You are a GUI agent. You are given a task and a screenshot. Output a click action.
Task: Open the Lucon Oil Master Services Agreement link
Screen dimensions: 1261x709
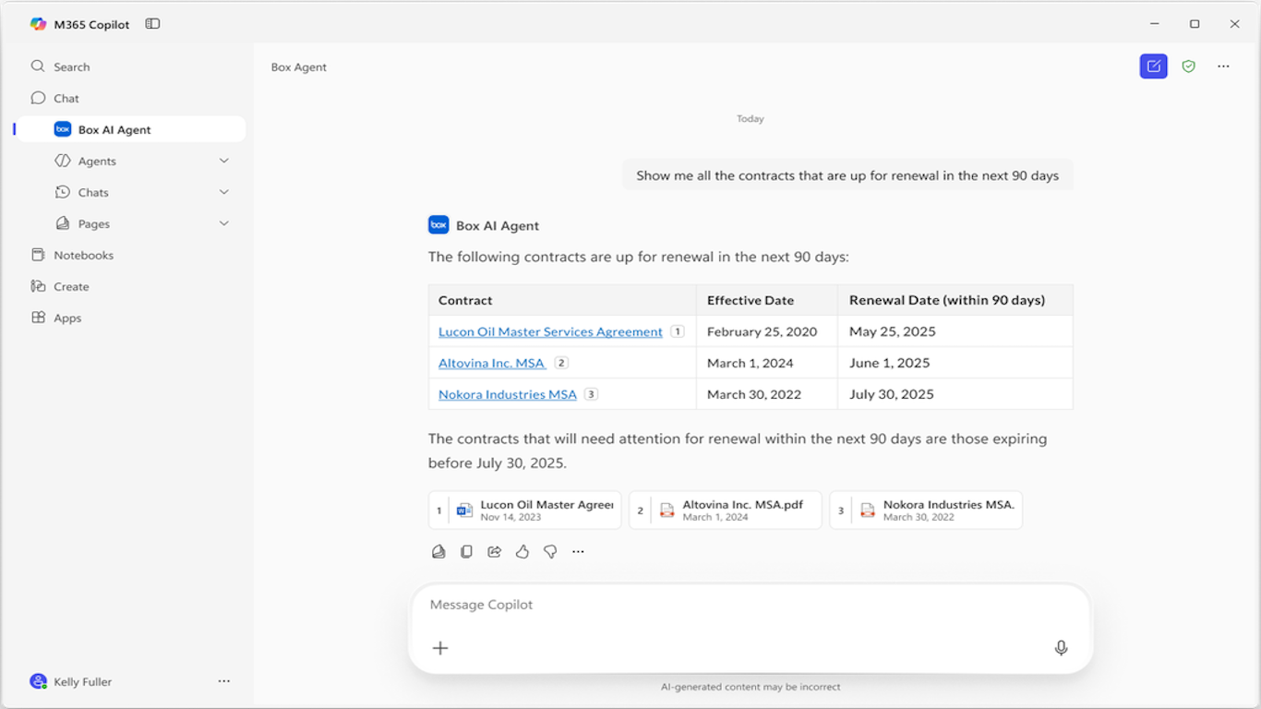point(550,331)
